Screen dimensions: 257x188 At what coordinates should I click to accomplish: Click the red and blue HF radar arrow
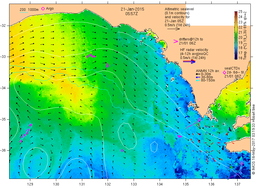coord(189,62)
